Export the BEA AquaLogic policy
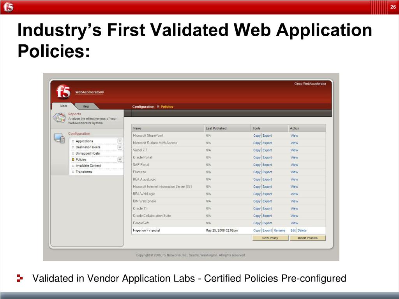 tap(267, 179)
